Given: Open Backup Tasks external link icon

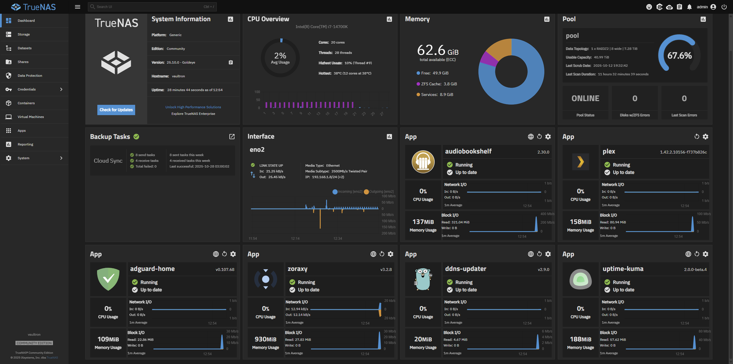Looking at the screenshot, I should 232,137.
